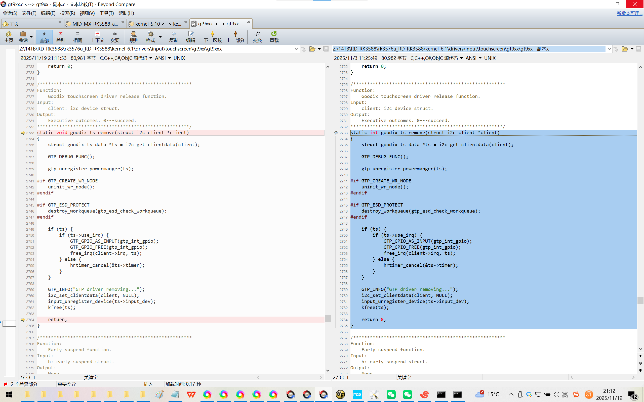Click the 编辑 edit toolbar icon

(190, 36)
